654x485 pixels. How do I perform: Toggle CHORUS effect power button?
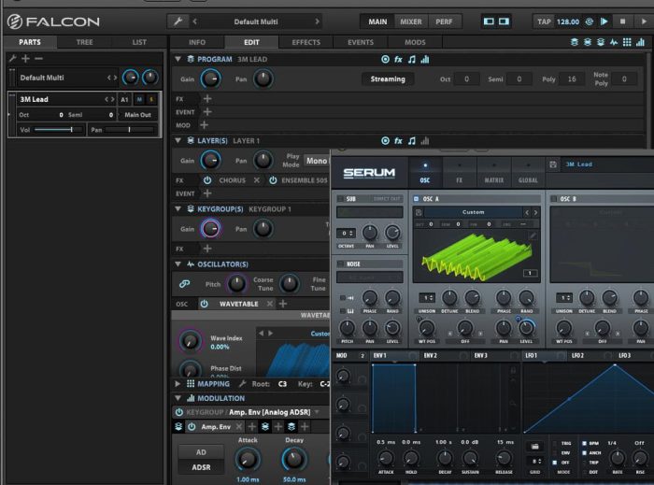[x=207, y=180]
